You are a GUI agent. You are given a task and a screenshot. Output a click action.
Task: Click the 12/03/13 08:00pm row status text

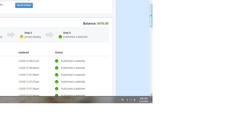tap(72, 68)
